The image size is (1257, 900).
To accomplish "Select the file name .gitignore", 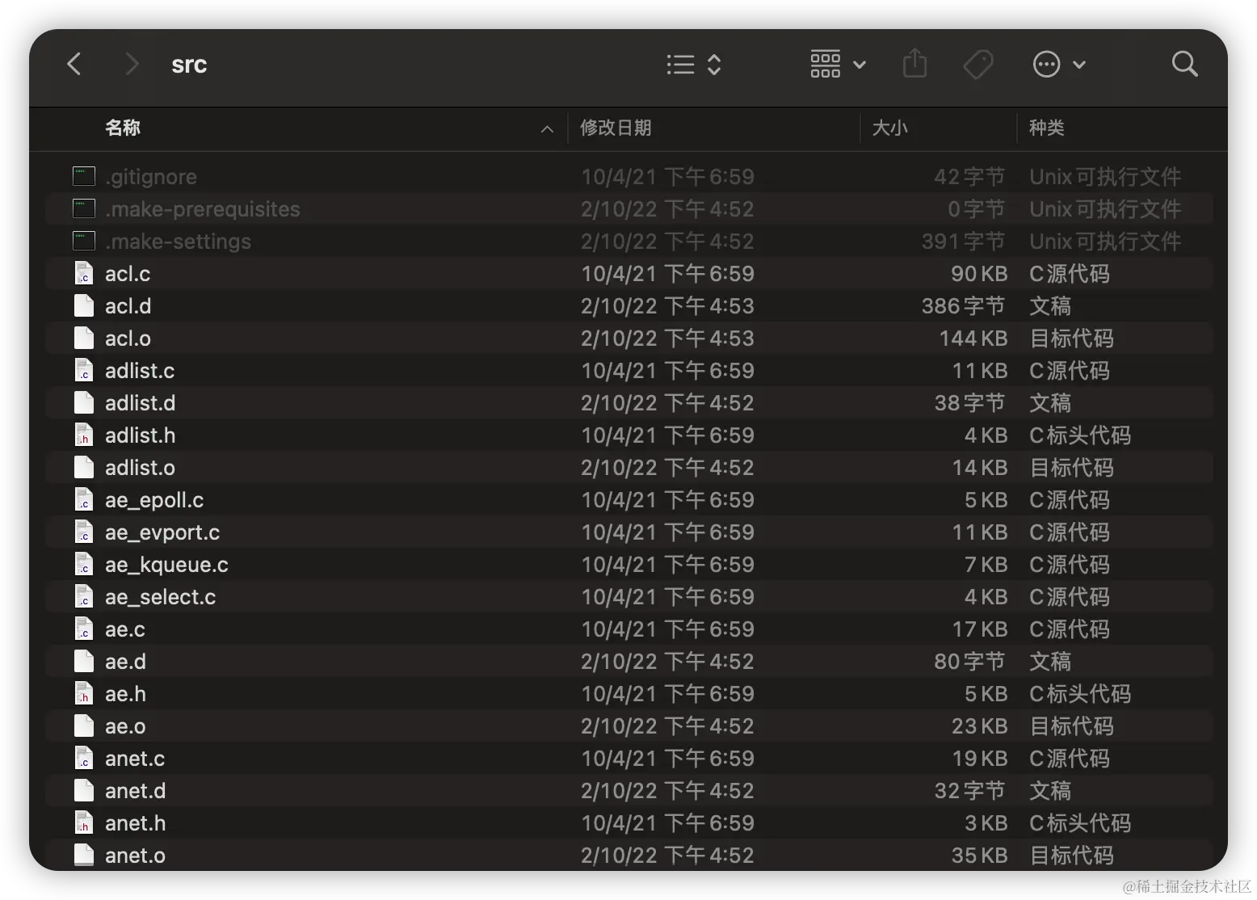I will (x=151, y=177).
